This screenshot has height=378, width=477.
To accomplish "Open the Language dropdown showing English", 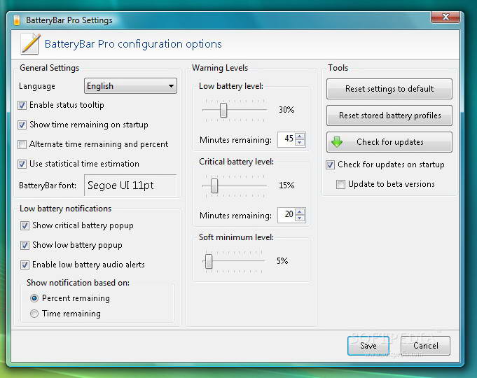I will pyautogui.click(x=130, y=86).
